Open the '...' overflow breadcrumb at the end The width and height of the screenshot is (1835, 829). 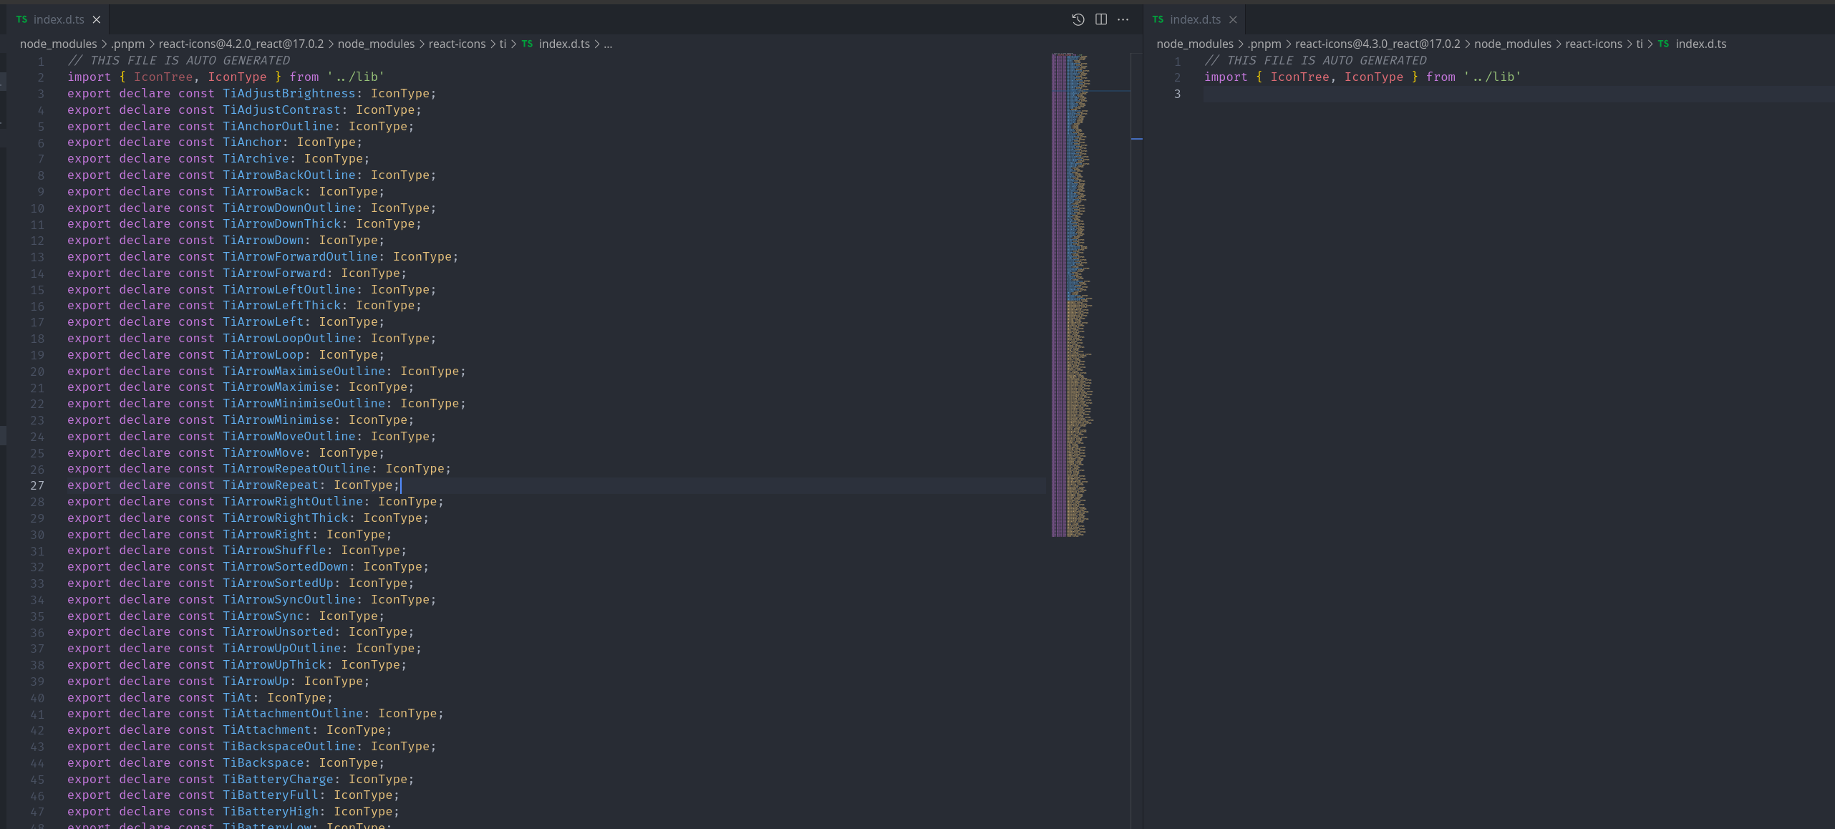(609, 44)
